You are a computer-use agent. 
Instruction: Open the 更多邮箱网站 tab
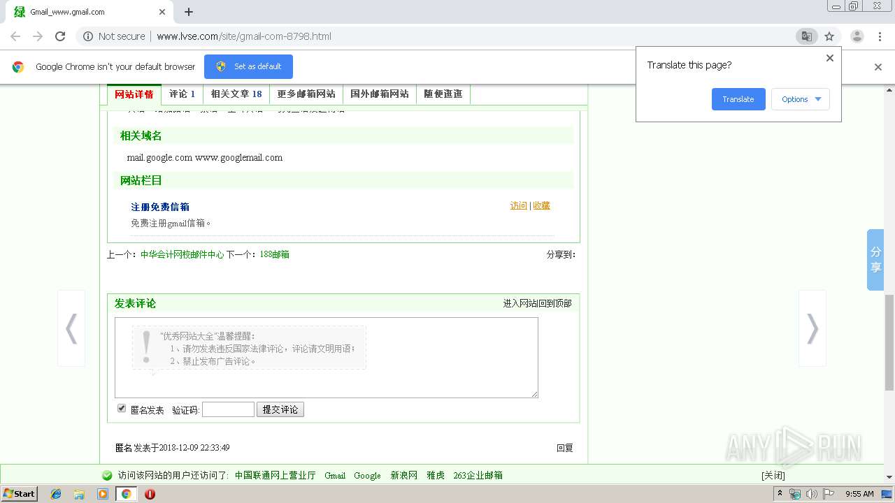(306, 94)
